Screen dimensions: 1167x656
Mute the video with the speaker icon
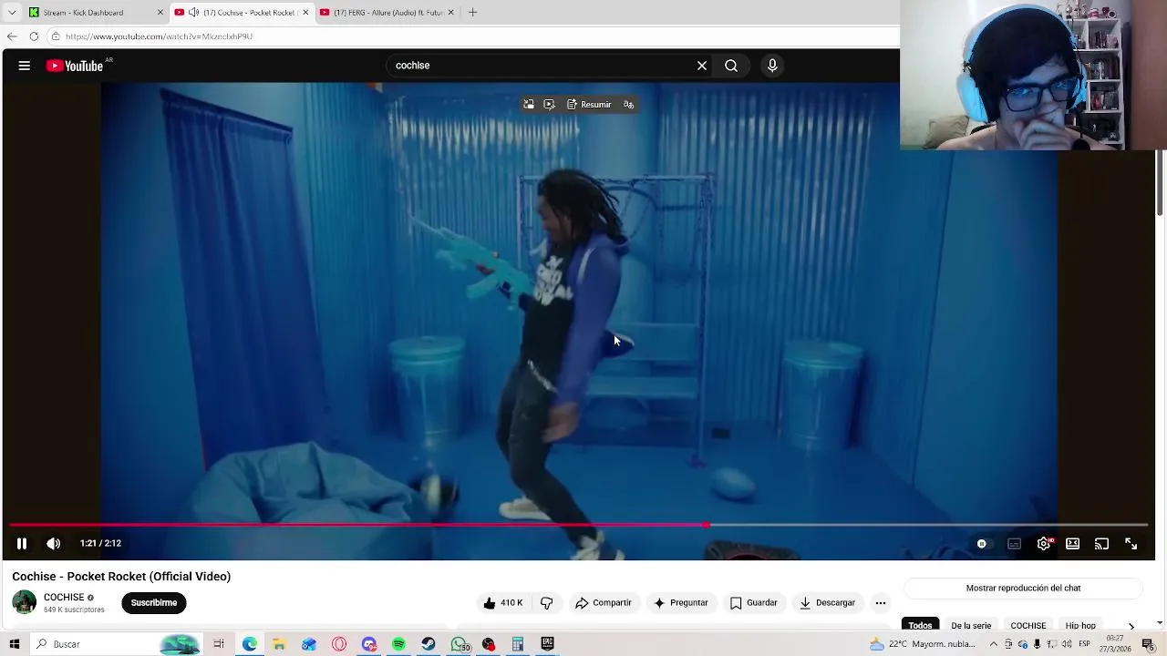(x=54, y=543)
